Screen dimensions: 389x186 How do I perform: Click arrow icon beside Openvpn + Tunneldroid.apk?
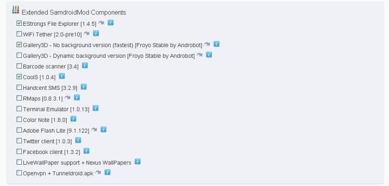click(98, 172)
